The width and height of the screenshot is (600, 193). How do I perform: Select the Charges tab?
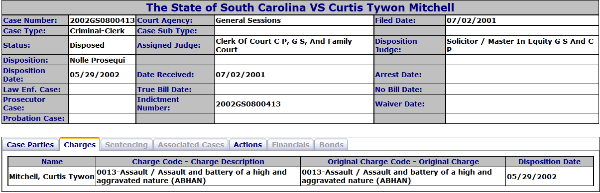[x=80, y=145]
